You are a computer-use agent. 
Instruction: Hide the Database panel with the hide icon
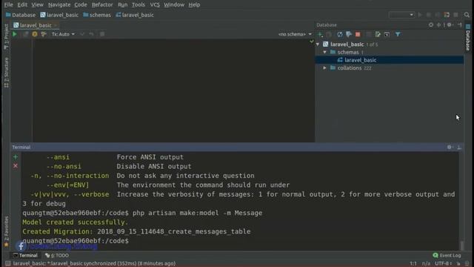pos(459,24)
